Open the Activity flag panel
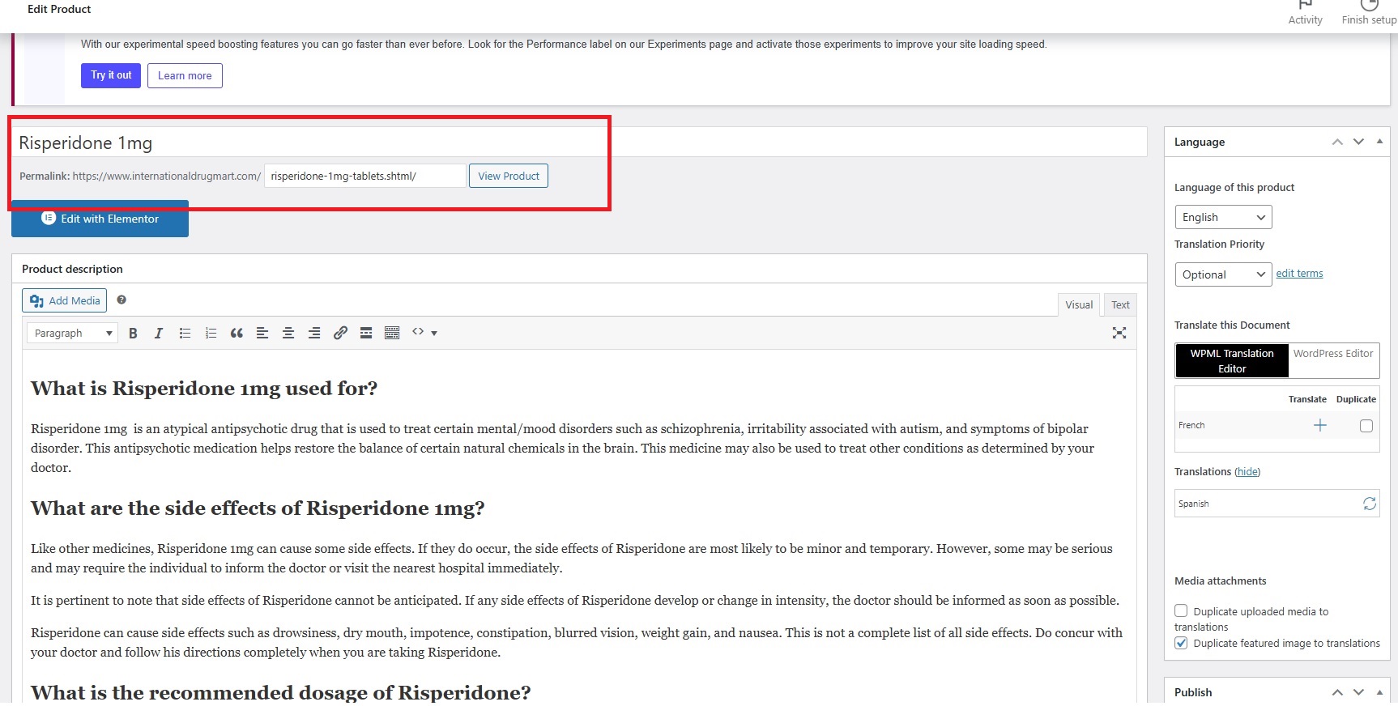The image size is (1398, 706). pos(1305,13)
